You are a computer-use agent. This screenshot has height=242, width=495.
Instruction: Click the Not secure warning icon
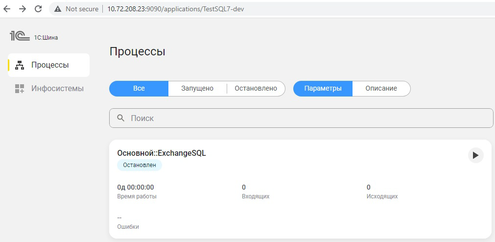pos(58,9)
